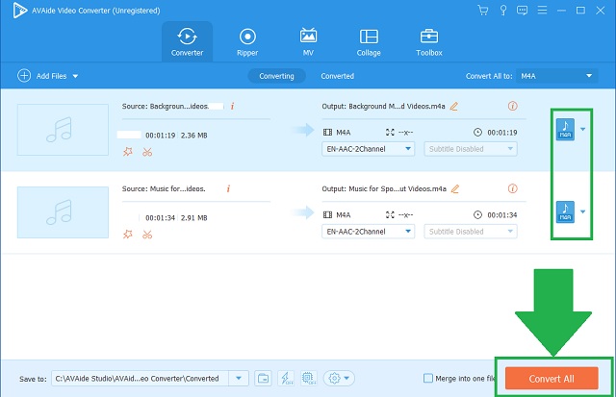Toggle the hardware chip acceleration OFF icon
Screen dimensions: 616x397
click(309, 379)
